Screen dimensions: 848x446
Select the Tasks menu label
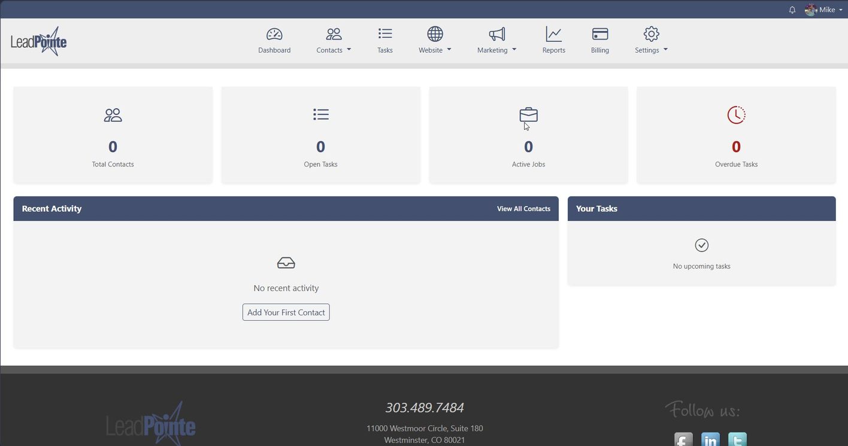click(x=385, y=50)
